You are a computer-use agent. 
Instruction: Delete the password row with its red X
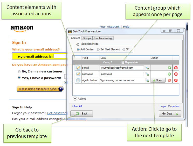pos(176,74)
